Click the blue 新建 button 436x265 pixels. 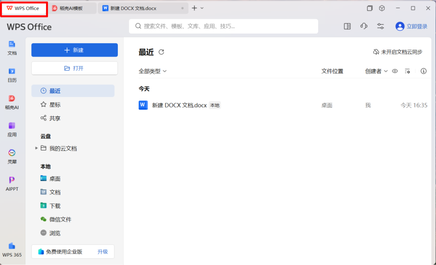point(75,50)
